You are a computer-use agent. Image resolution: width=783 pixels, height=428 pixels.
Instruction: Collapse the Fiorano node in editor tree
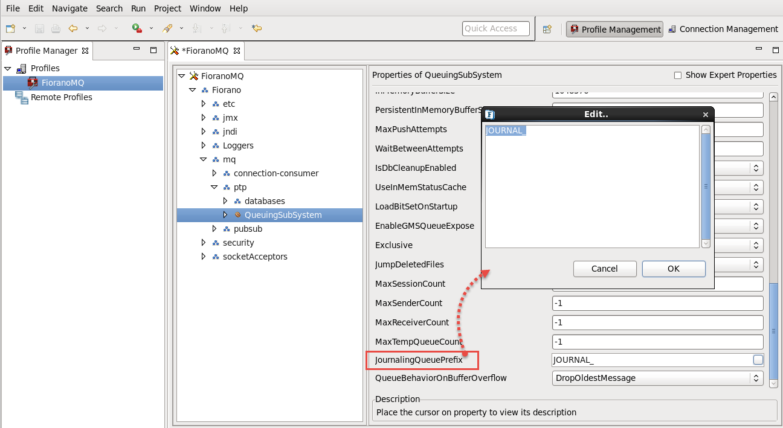[x=192, y=90]
